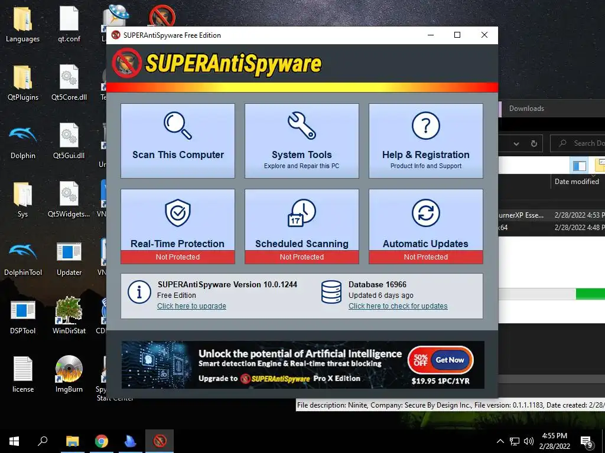The width and height of the screenshot is (605, 453).
Task: Select the Dolphin desktop icon
Action: point(23,141)
